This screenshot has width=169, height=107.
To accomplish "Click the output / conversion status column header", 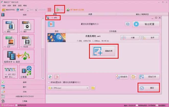I will (142, 14).
